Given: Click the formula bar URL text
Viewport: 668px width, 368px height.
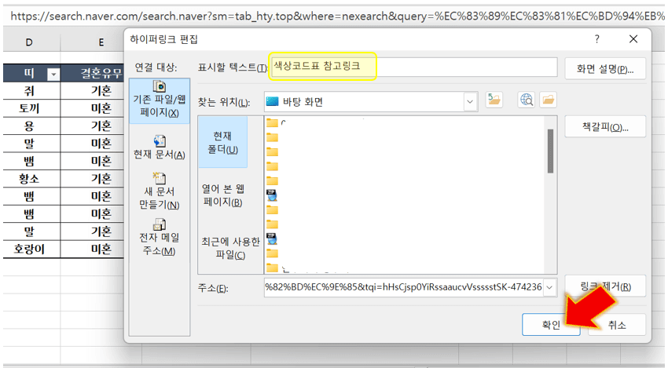Looking at the screenshot, I should (x=337, y=16).
